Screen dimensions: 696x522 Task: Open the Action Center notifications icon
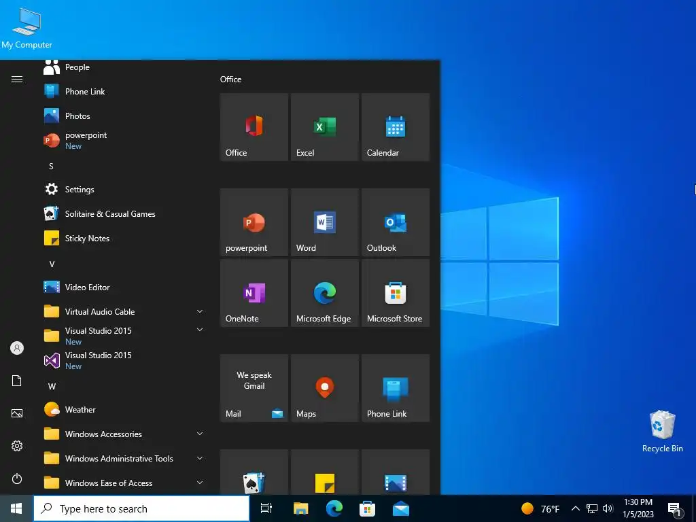(675, 509)
